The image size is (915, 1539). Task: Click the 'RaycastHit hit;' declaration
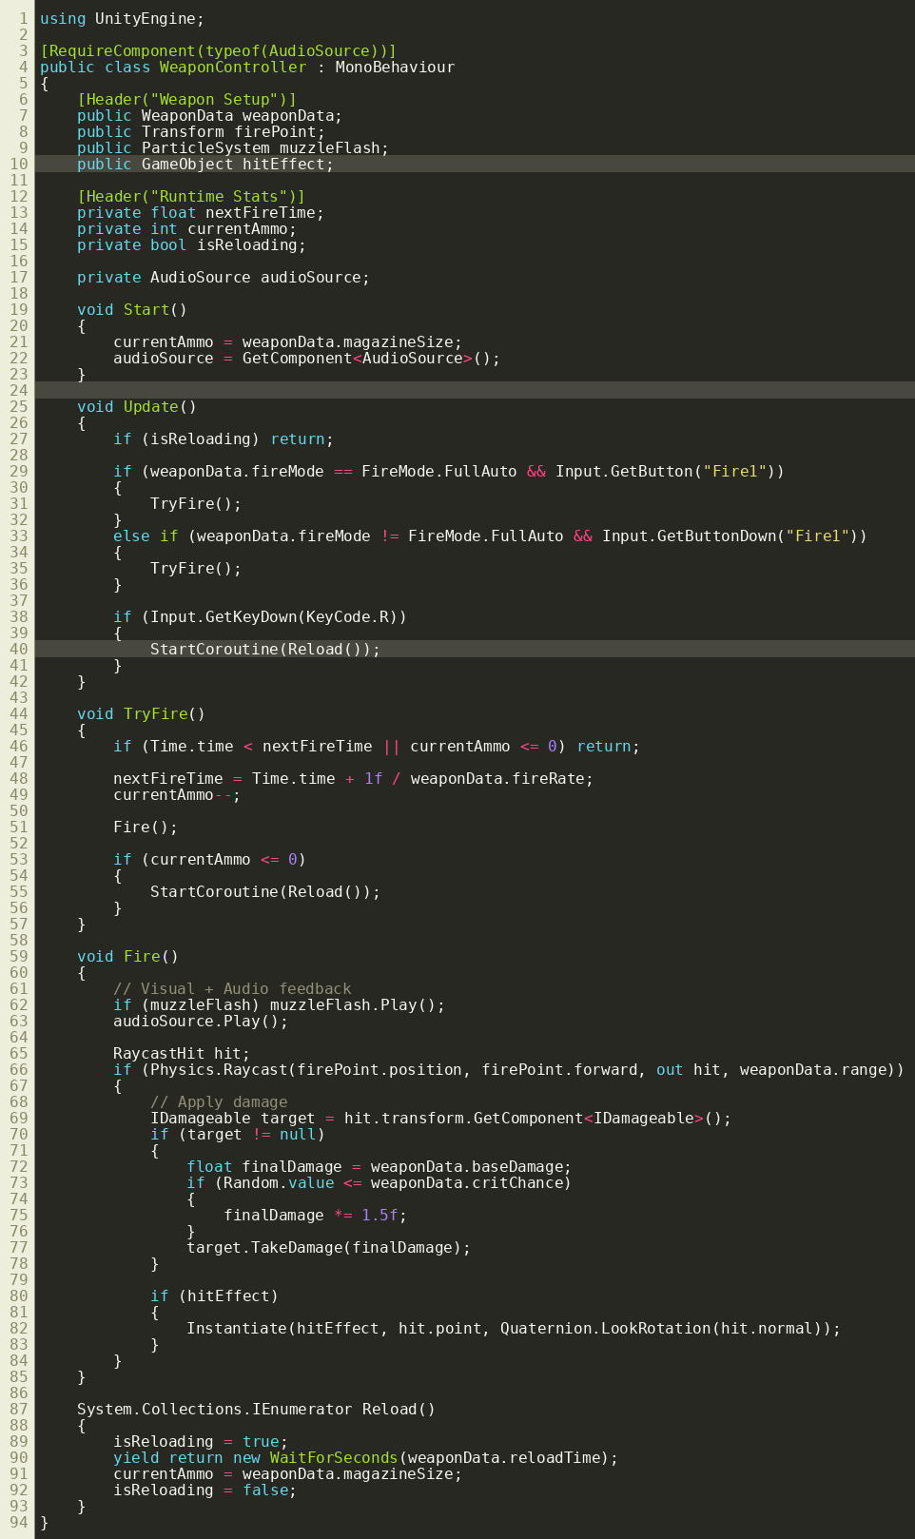182,1055
